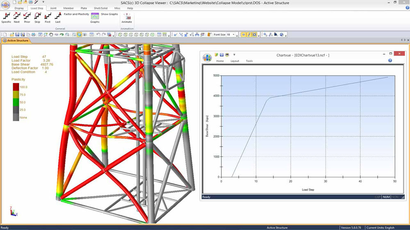Select the hand pan tool

point(51,34)
